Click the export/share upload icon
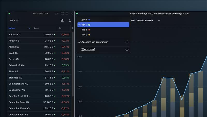 click(x=70, y=20)
